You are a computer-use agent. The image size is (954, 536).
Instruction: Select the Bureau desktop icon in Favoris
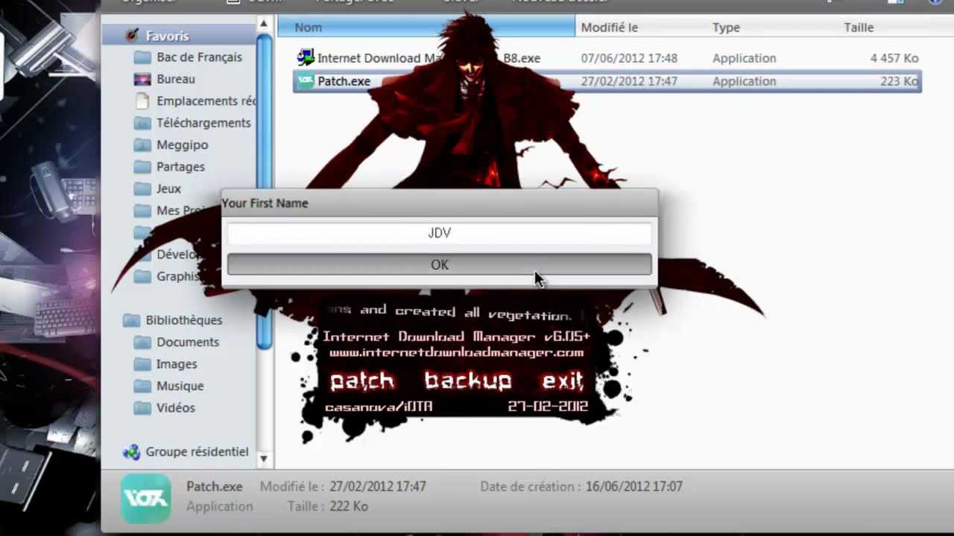coord(142,79)
